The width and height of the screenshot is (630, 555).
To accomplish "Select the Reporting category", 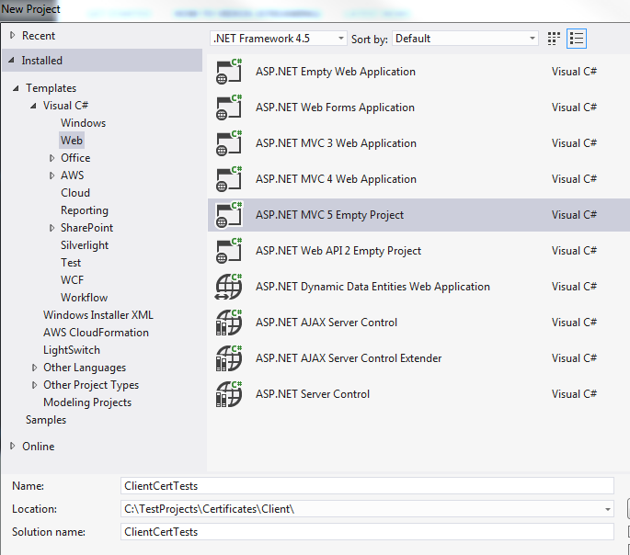I will tap(85, 210).
